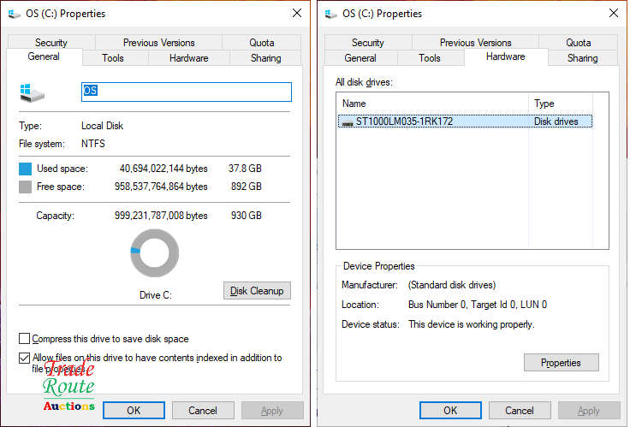This screenshot has width=630, height=427.
Task: Switch to the Security tab in the left dialog
Action: pyautogui.click(x=51, y=43)
